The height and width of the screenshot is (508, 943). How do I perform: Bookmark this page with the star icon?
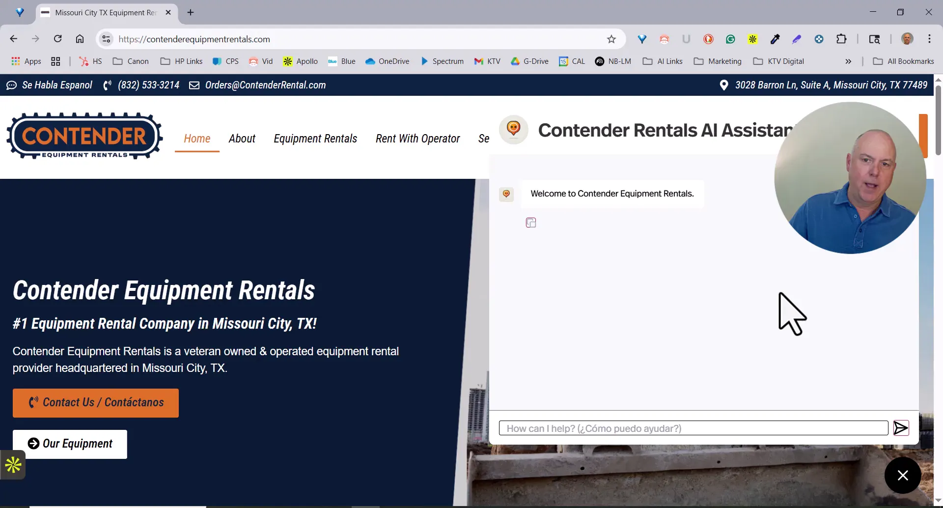(x=611, y=39)
